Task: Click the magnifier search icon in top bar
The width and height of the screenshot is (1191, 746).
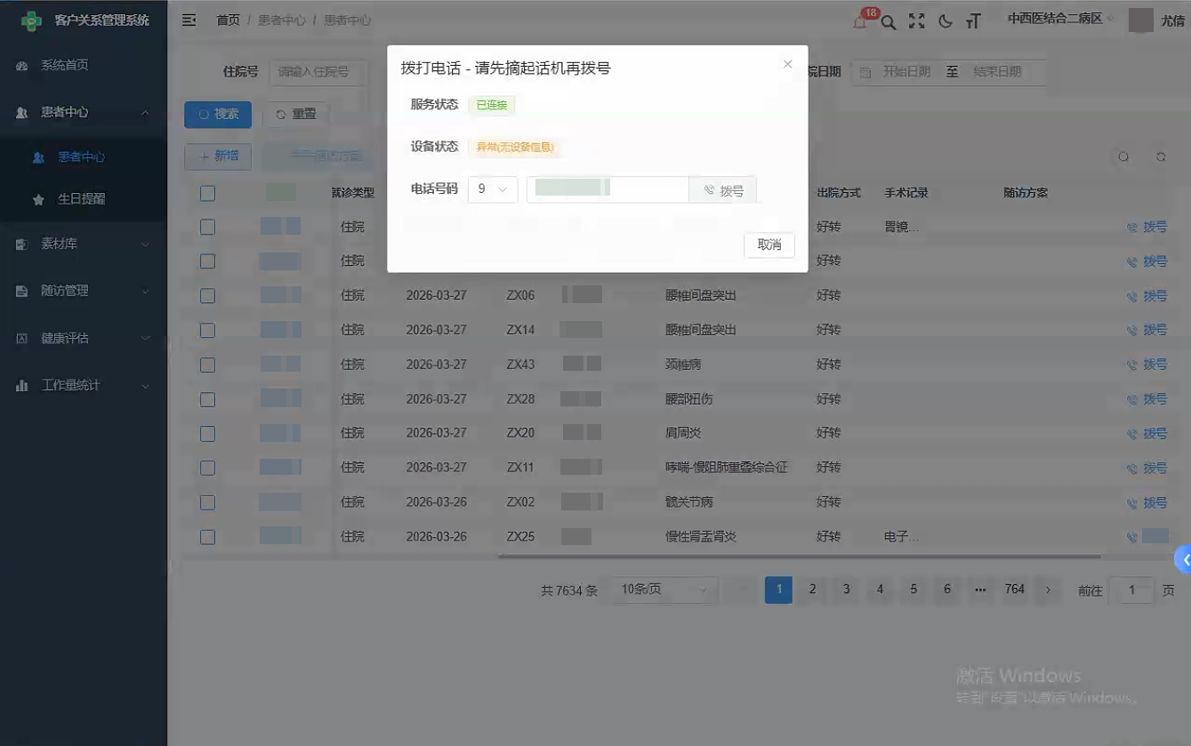Action: coord(888,20)
